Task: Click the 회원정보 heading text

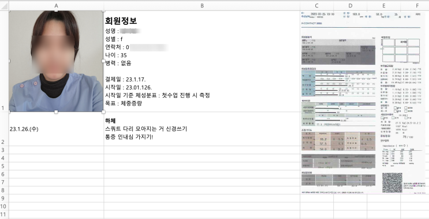Action: click(121, 21)
